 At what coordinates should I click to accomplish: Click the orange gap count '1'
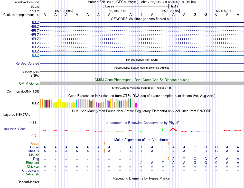click(104, 144)
